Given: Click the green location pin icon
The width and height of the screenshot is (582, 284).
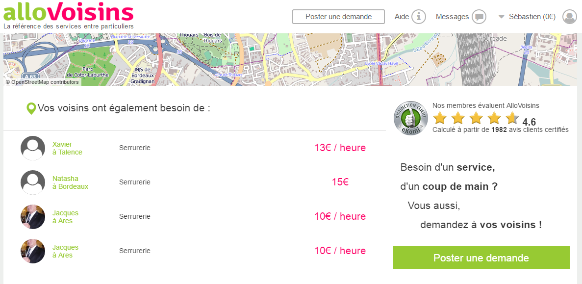Looking at the screenshot, I should pos(31,109).
